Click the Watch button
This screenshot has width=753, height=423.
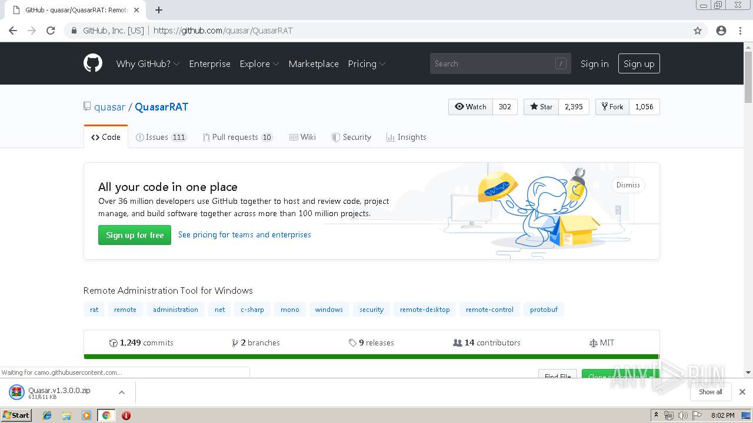coord(471,106)
